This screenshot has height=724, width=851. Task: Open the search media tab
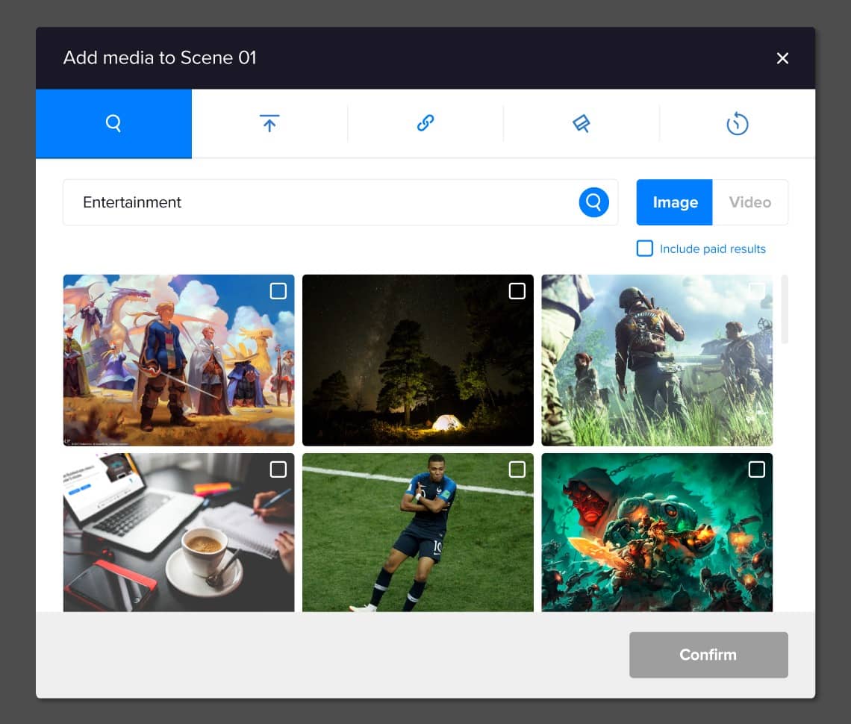coord(113,123)
